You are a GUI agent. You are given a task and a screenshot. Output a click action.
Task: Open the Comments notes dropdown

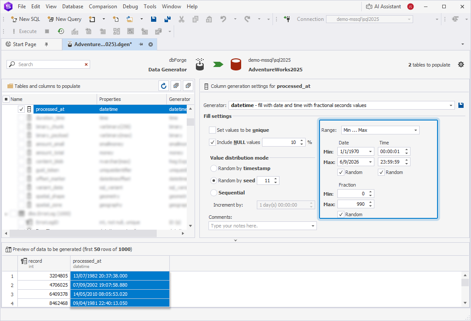[x=313, y=226]
